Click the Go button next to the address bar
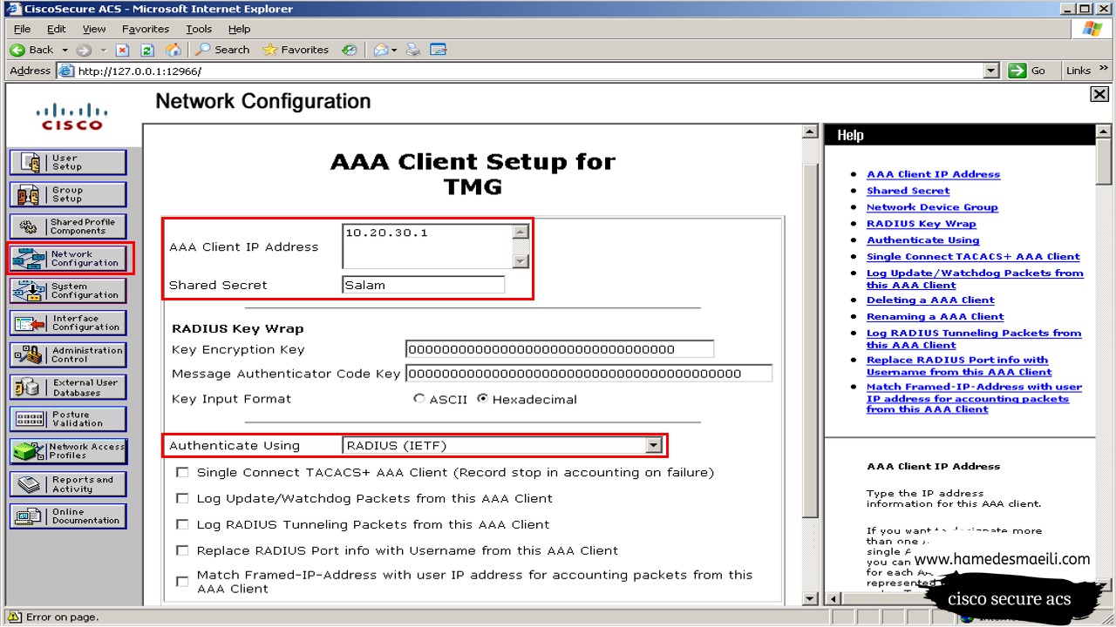Viewport: 1116px width, 627px height. (x=1027, y=71)
